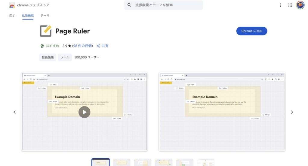Open the Google apps grid
This screenshot has height=166, width=308.
[x=290, y=5]
